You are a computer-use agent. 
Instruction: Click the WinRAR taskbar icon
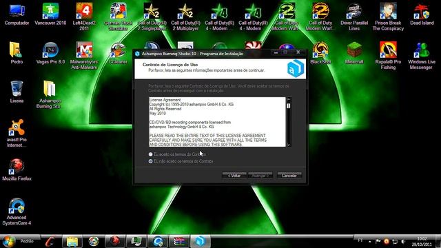pos(179,241)
